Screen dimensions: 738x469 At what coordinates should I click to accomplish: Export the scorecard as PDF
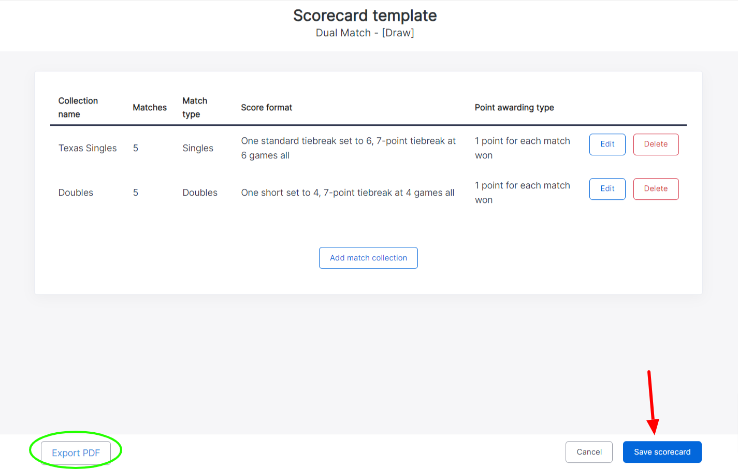76,453
